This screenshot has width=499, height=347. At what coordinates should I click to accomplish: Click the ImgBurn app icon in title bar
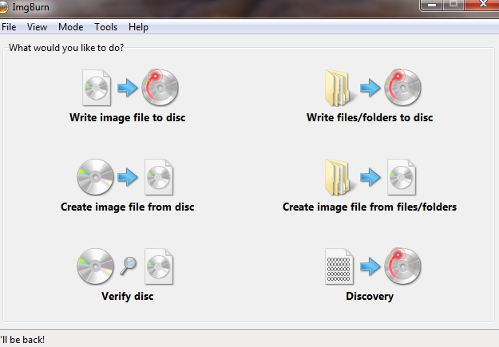click(x=3, y=7)
